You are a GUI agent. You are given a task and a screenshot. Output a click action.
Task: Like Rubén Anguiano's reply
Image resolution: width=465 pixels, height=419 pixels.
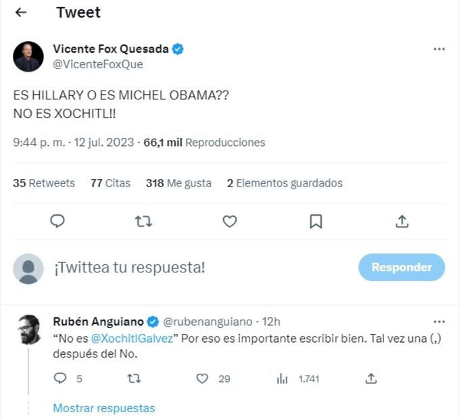202,379
